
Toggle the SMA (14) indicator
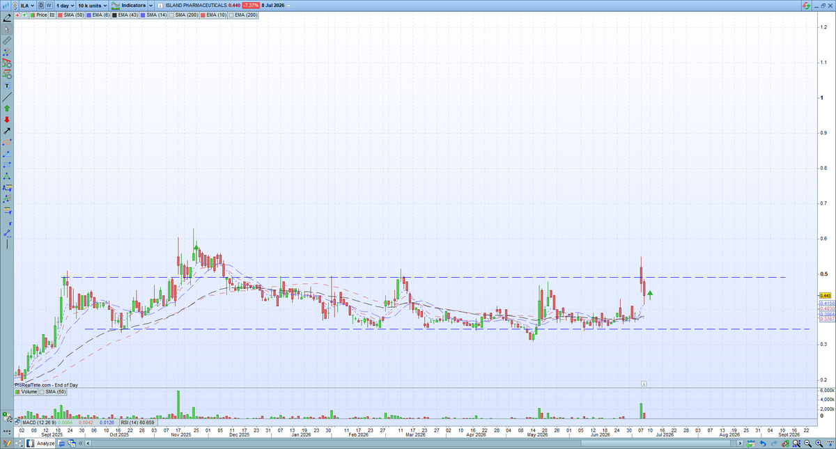point(153,15)
